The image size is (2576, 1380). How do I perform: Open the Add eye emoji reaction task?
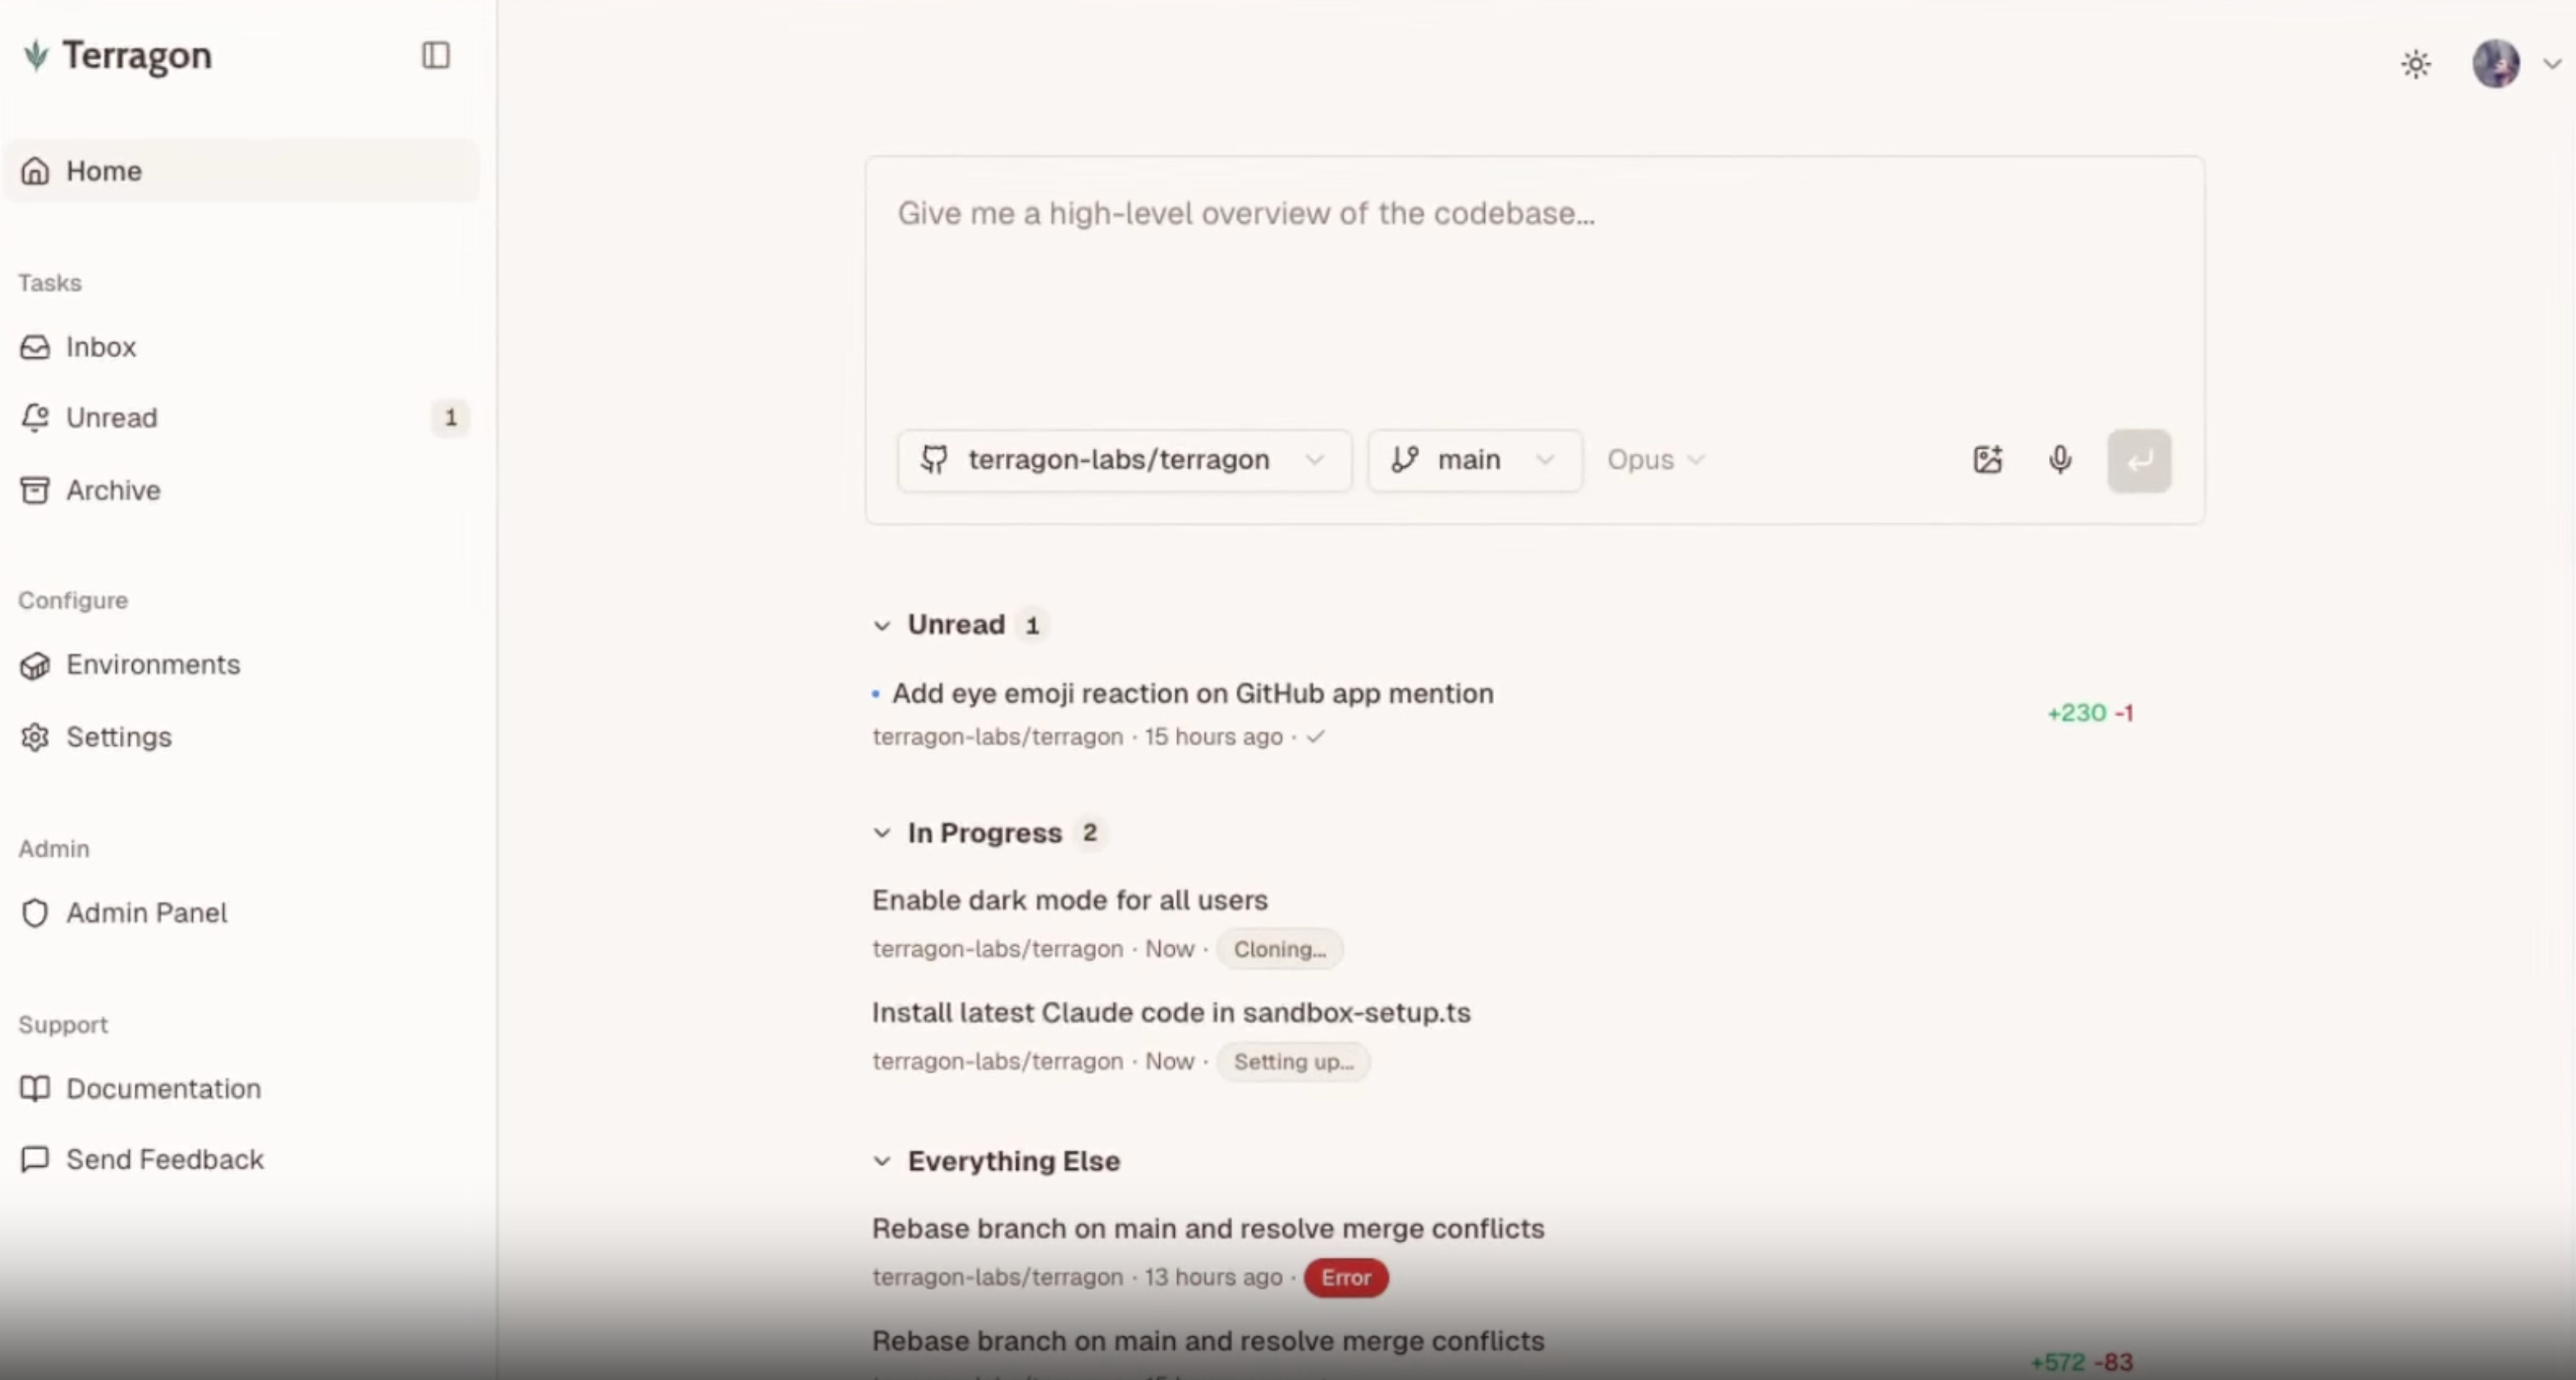click(x=1192, y=693)
